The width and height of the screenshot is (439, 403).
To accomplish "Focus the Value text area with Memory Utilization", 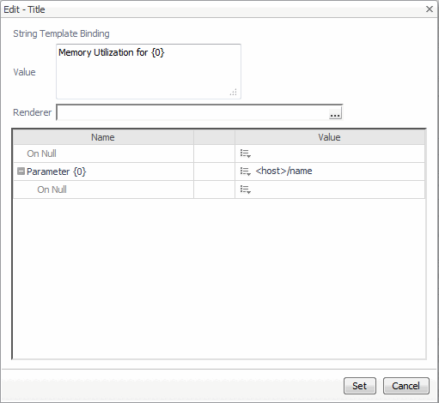I will coord(149,71).
